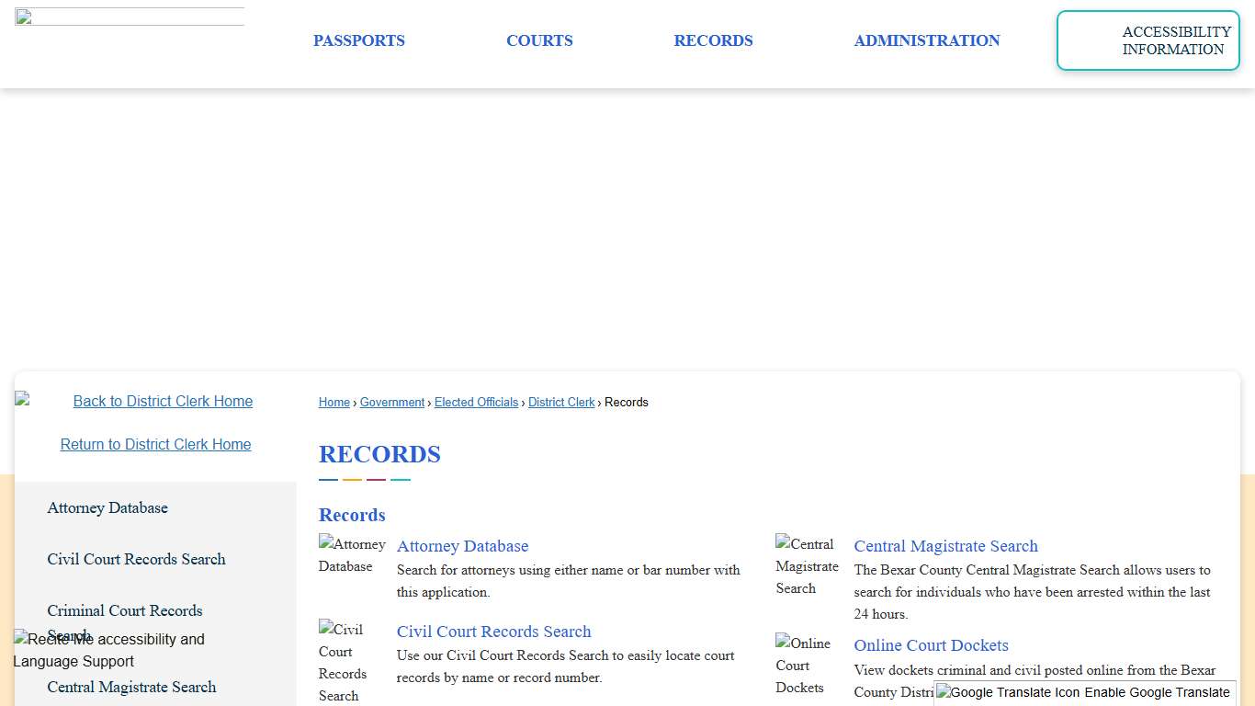Click the Recite Me accessibility icon

pyautogui.click(x=20, y=639)
